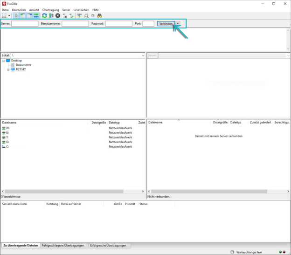Click the process queue icon
The image size is (291, 255).
[51, 15]
